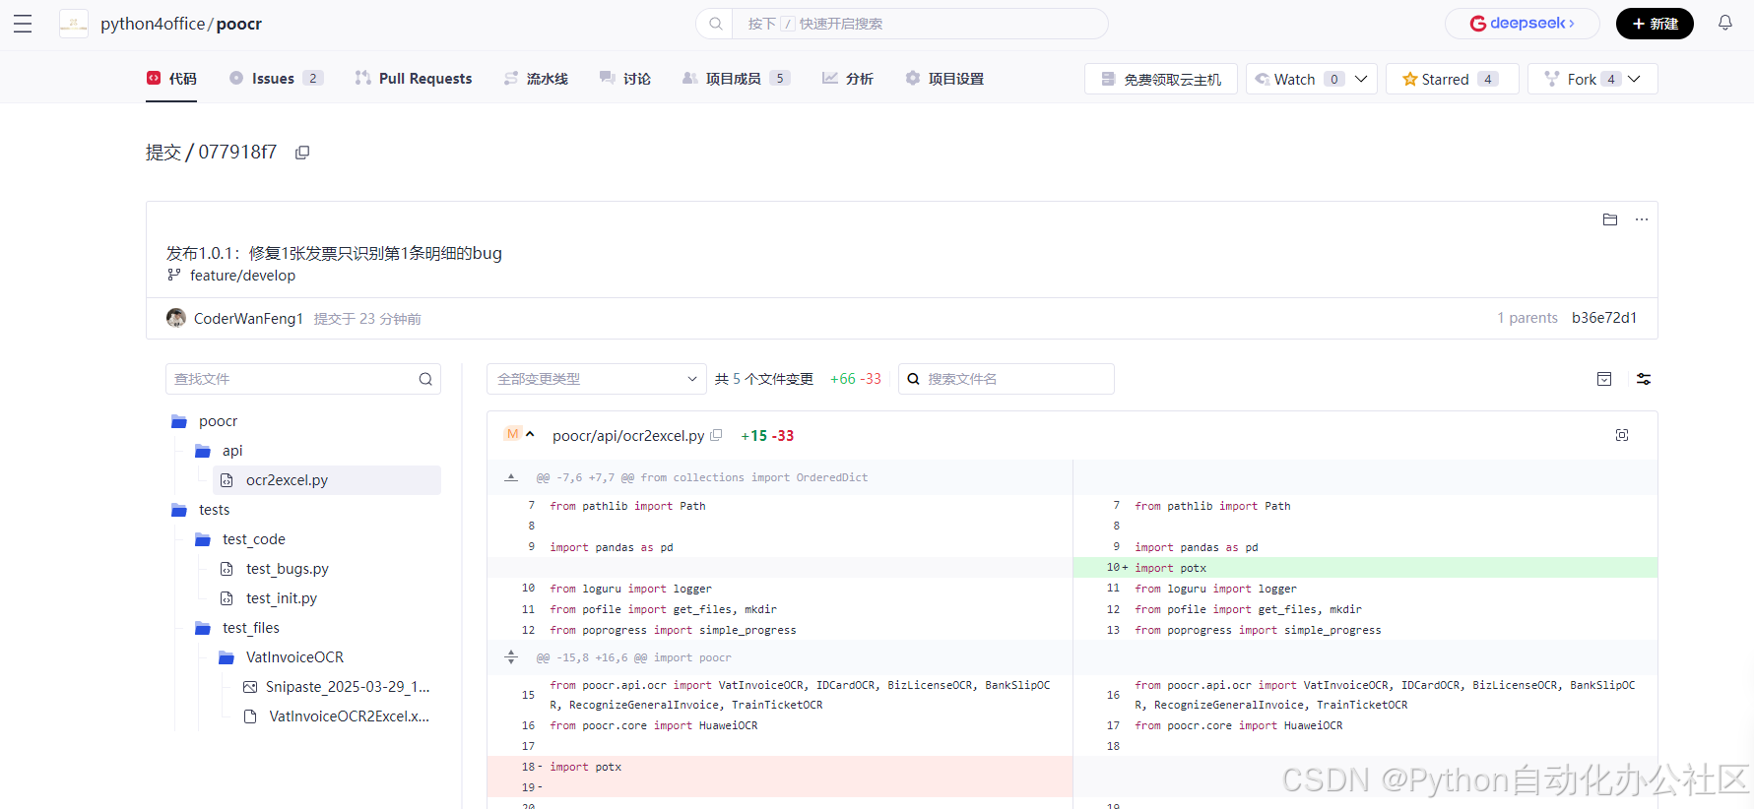
Task: Open the CoderWanFeng1 author profile
Action: [248, 319]
